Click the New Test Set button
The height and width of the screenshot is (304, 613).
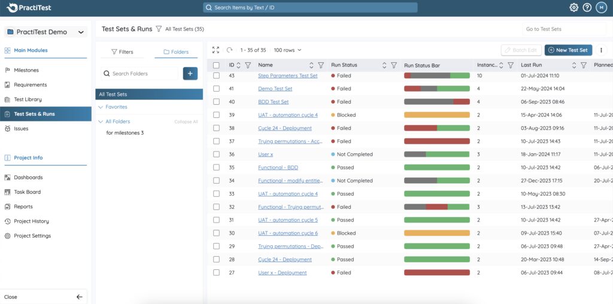pyautogui.click(x=568, y=50)
